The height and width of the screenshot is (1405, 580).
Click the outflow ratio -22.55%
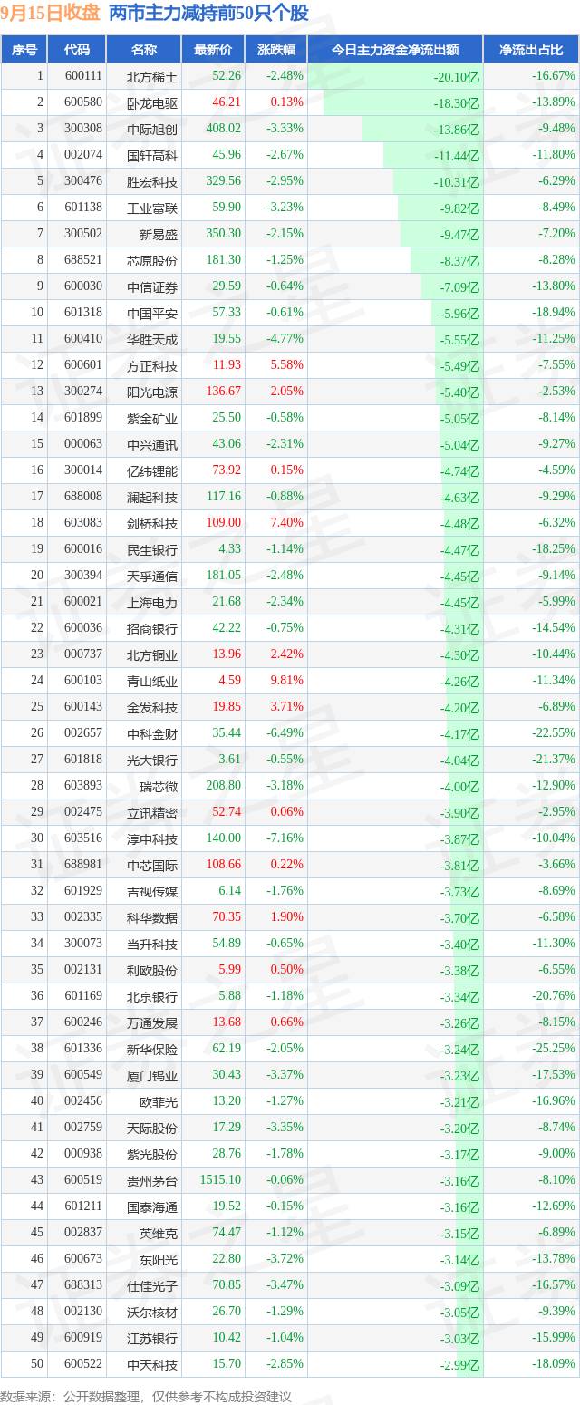[x=554, y=733]
